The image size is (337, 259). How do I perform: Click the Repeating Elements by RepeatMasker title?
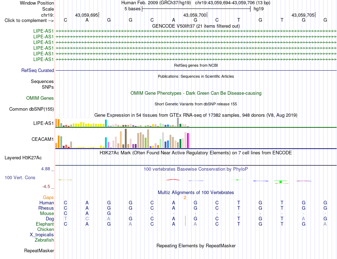[x=196, y=246]
